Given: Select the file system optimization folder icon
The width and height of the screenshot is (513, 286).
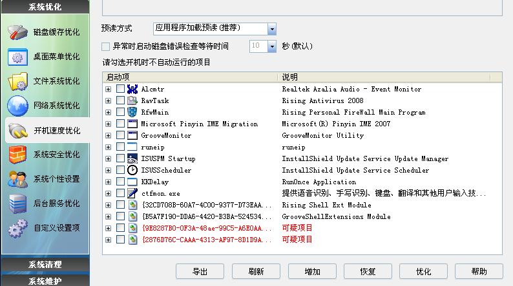Looking at the screenshot, I should pyautogui.click(x=18, y=81).
